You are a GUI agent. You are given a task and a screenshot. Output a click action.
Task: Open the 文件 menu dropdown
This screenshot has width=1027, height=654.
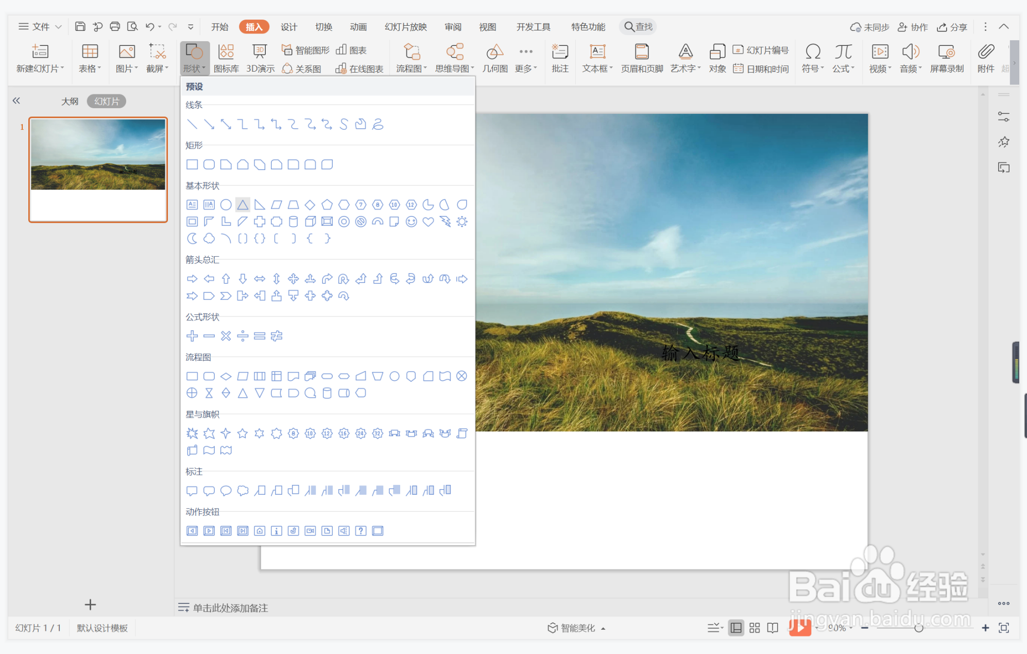pyautogui.click(x=40, y=26)
